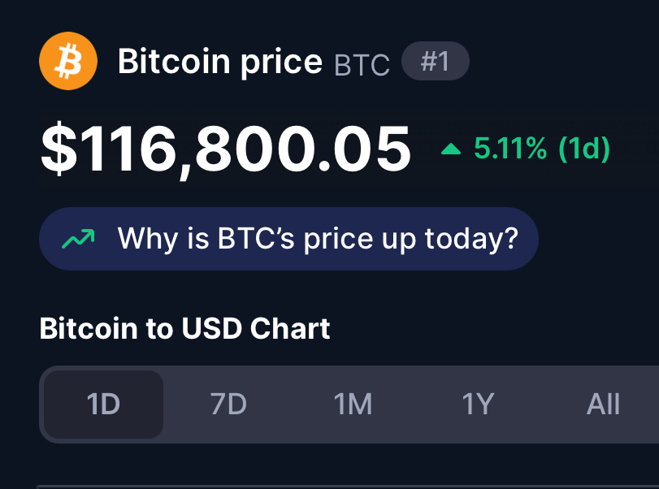Click the dollar sign of the price

[x=59, y=149]
